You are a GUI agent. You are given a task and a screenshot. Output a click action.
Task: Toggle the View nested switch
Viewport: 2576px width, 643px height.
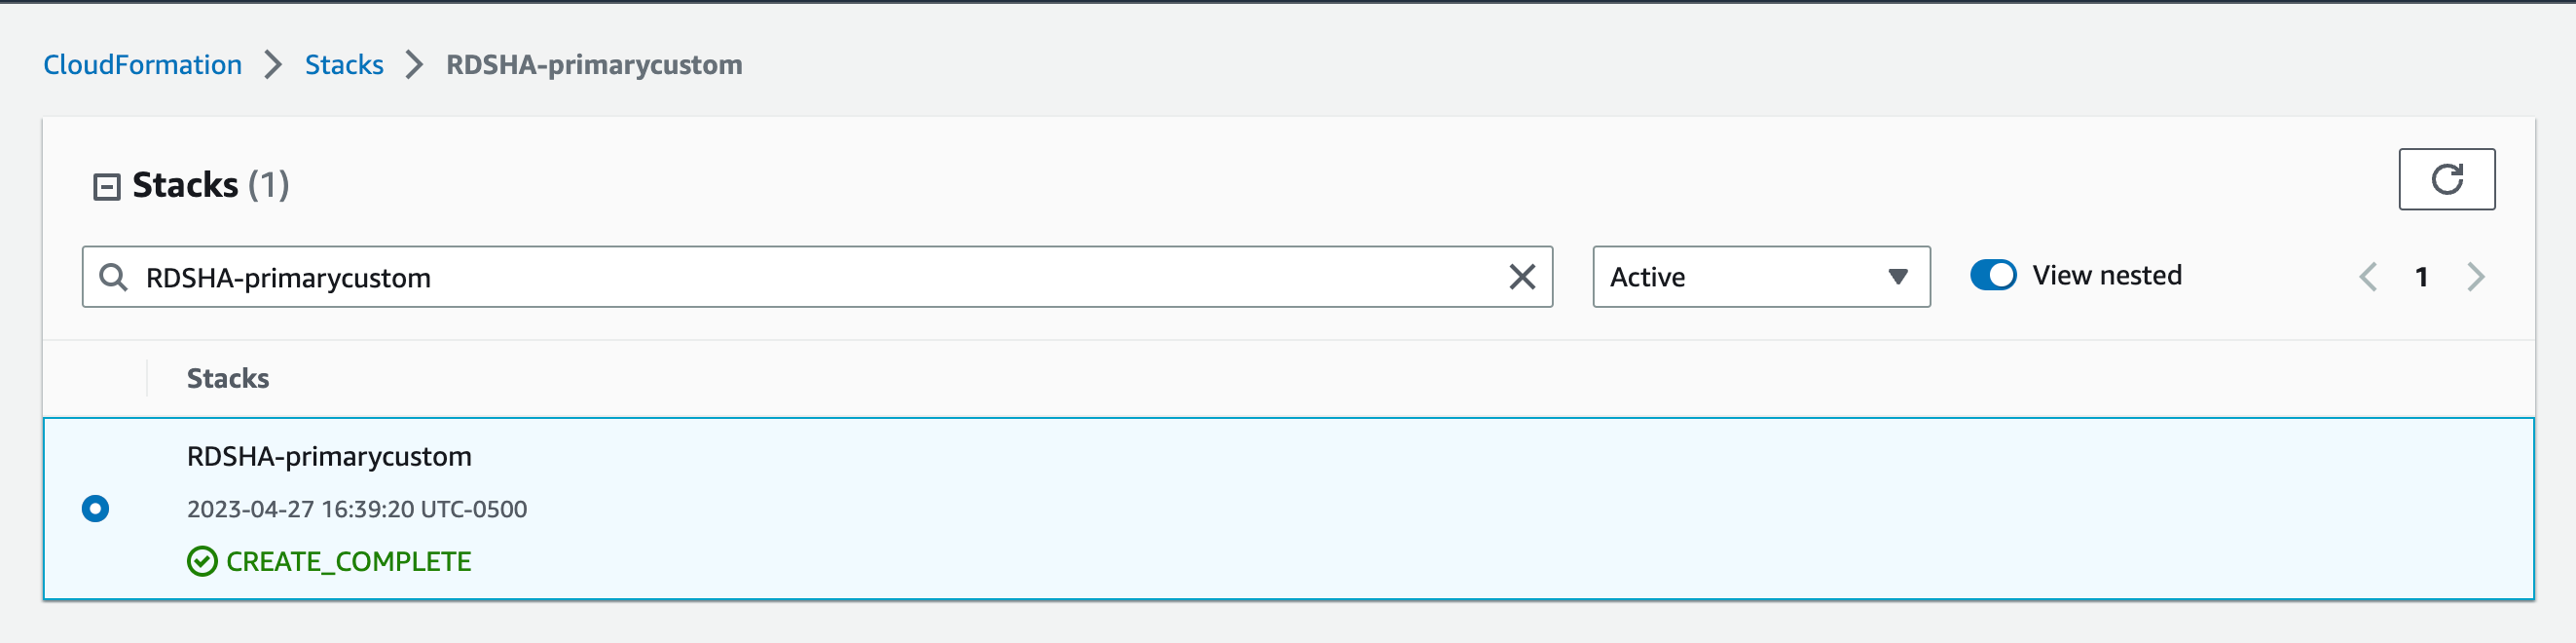point(1992,276)
